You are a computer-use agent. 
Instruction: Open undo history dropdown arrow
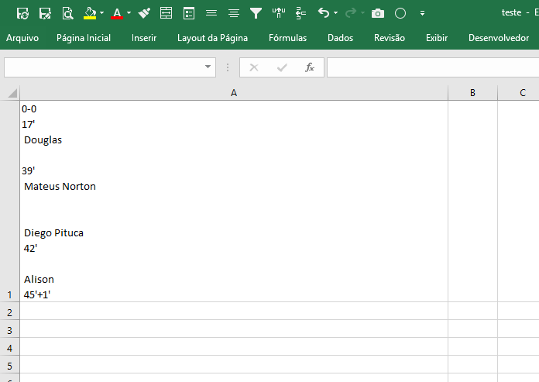(336, 13)
